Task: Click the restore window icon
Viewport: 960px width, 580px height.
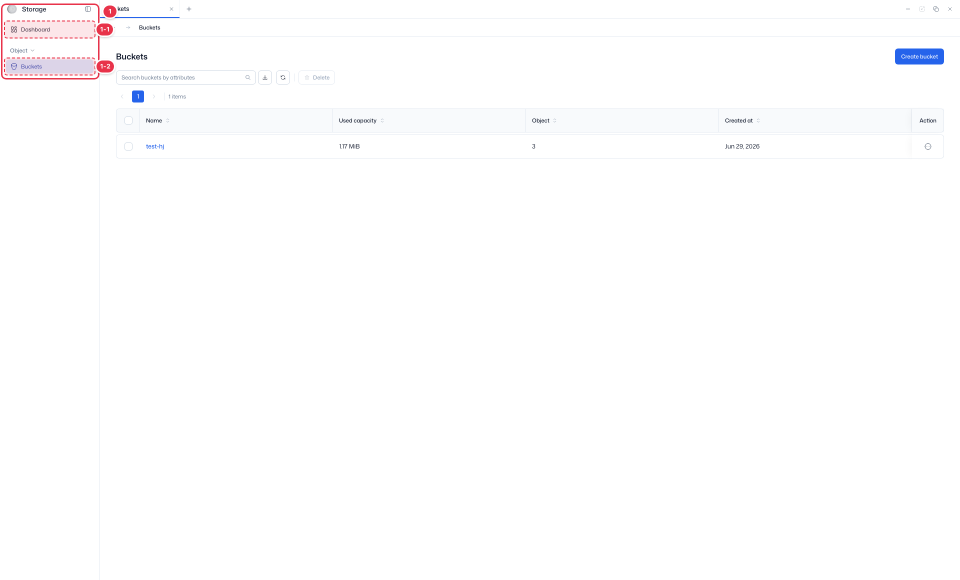Action: [936, 9]
